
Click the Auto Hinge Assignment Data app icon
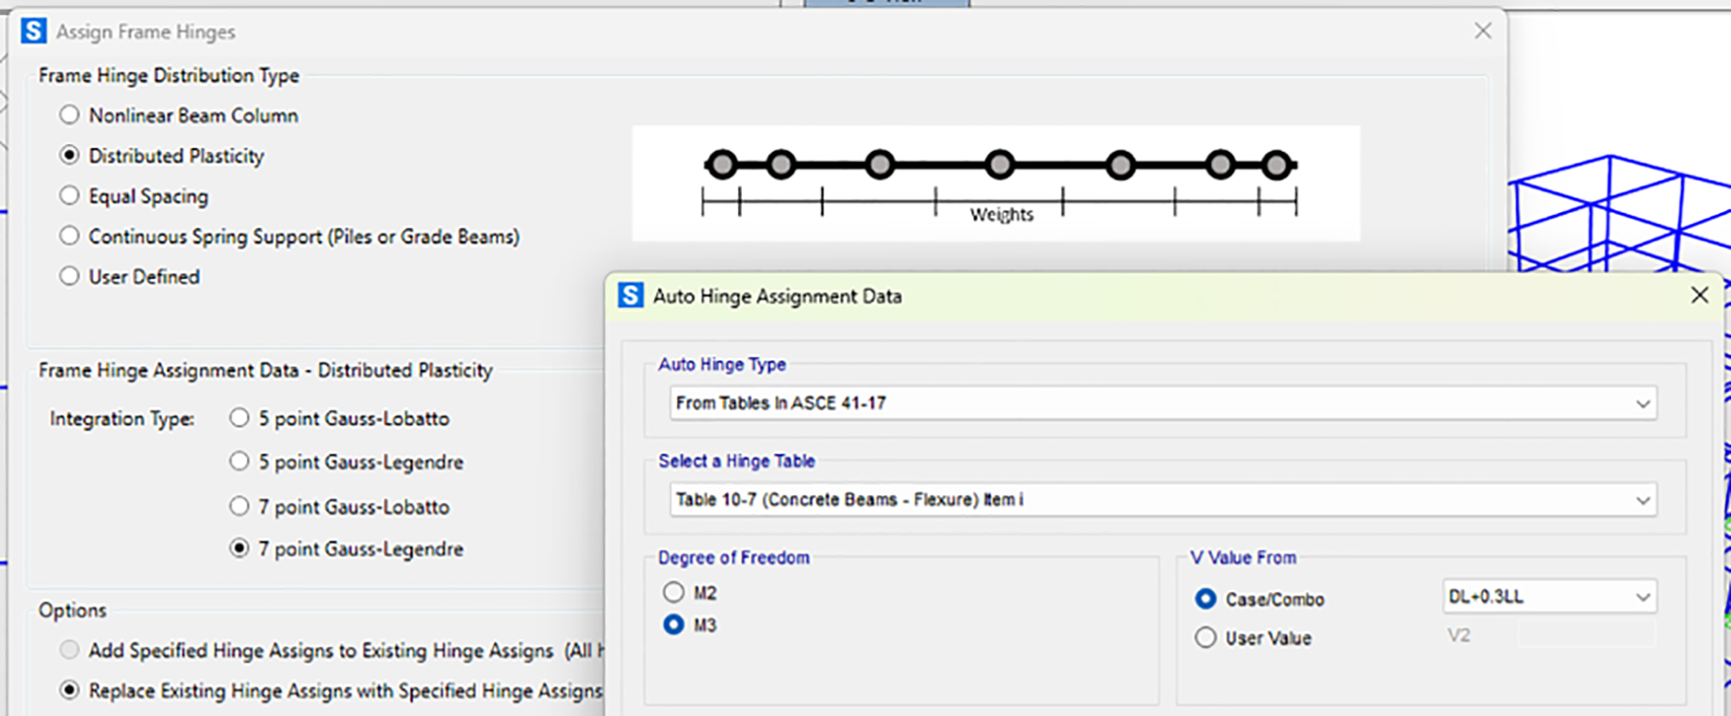pos(630,295)
